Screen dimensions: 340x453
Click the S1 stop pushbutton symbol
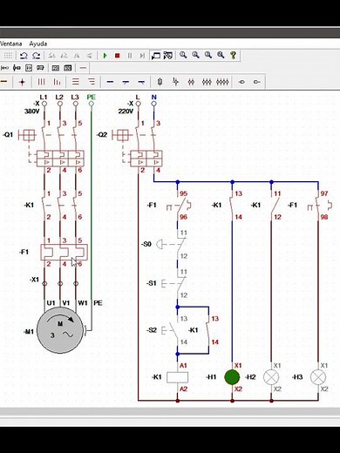click(x=164, y=283)
